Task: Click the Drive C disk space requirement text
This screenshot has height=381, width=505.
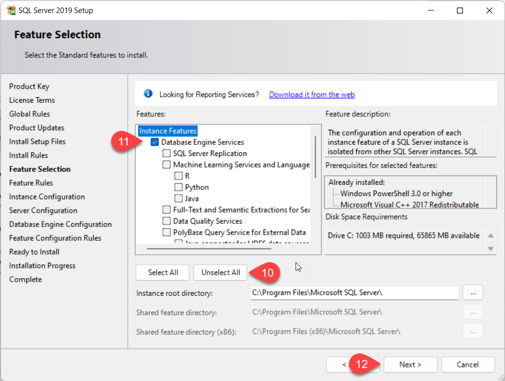Action: coord(404,236)
